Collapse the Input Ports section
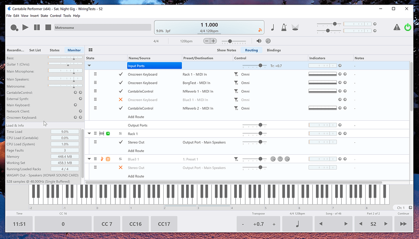419x239 pixels. point(89,65)
